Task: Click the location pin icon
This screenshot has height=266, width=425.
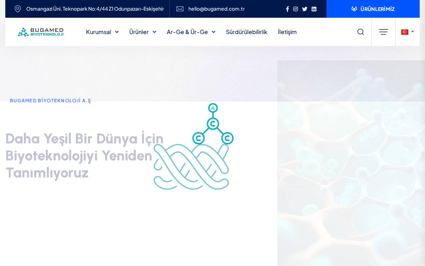Action: [x=18, y=9]
